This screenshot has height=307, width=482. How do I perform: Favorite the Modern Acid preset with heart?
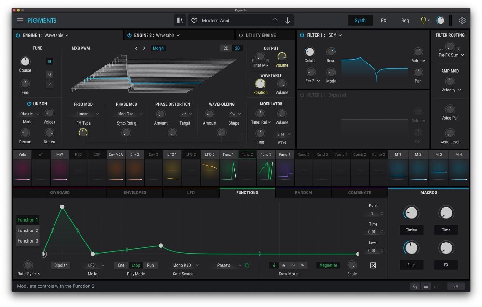194,21
